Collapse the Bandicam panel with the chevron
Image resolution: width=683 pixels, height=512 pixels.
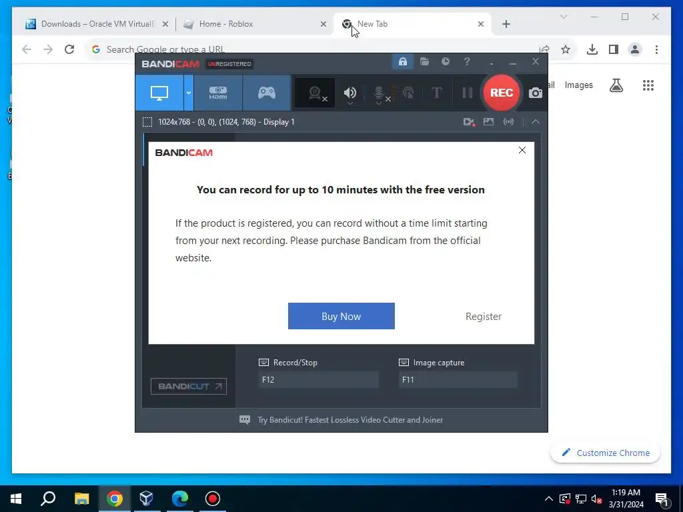pyautogui.click(x=536, y=122)
